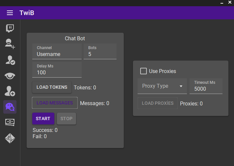Open the add account sidebar icon

10,44
